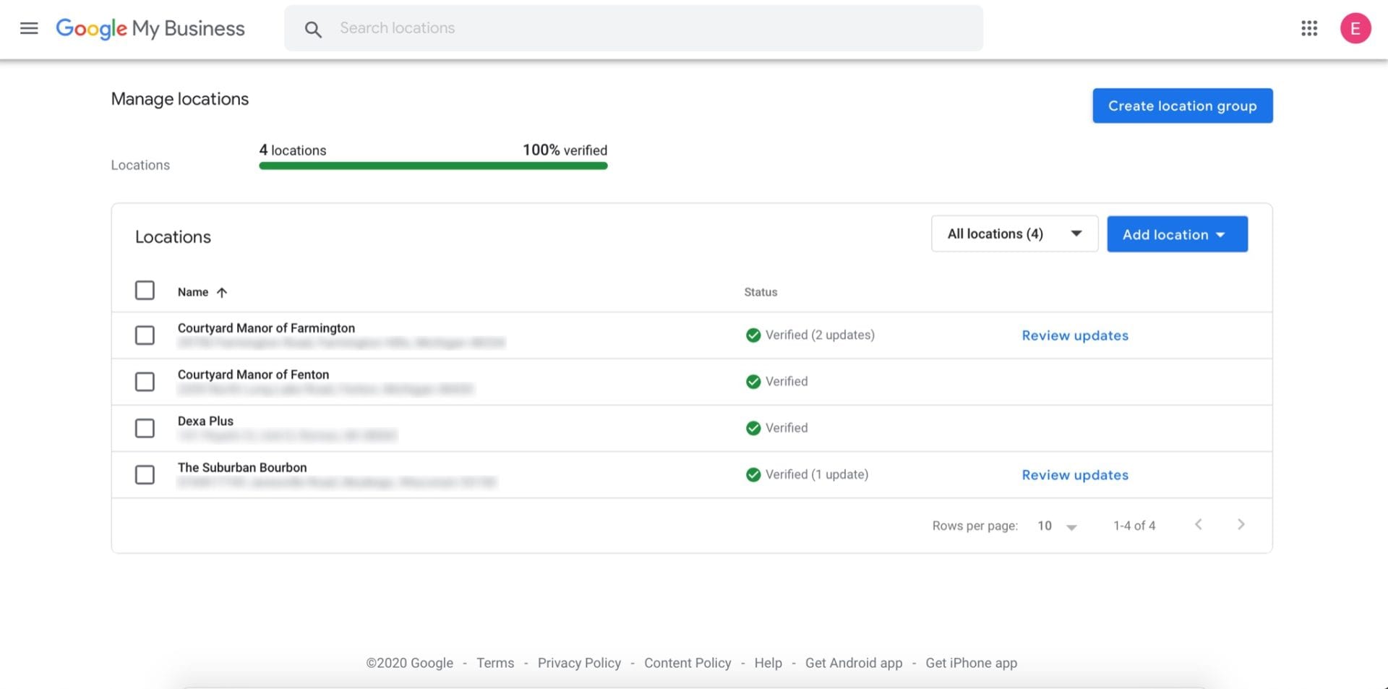This screenshot has width=1388, height=689.
Task: Review updates for Courtyard Manor of Farmington
Action: click(x=1075, y=335)
